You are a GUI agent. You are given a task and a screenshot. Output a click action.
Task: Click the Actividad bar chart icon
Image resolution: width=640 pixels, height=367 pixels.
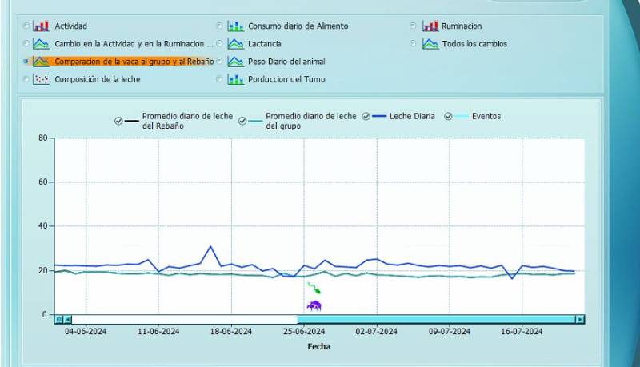coord(41,26)
